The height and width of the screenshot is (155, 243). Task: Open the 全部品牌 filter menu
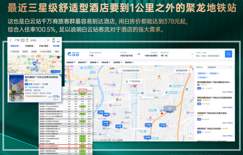118,62
